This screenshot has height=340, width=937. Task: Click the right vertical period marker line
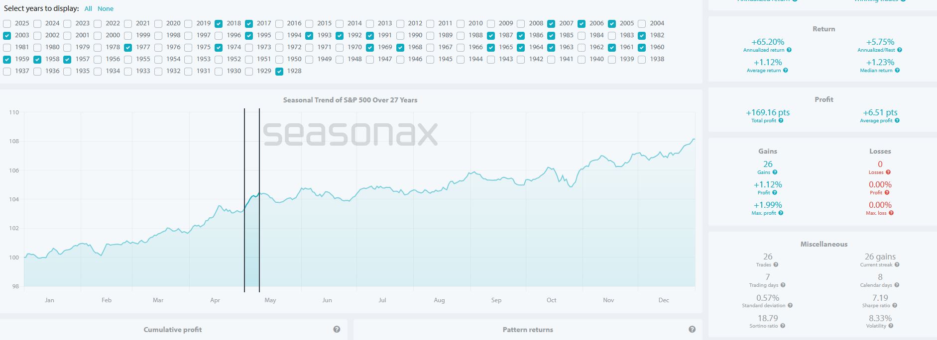(x=259, y=200)
